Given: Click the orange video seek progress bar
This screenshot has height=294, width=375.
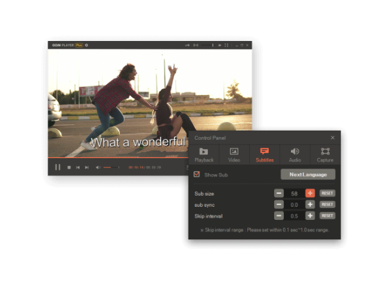Looking at the screenshot, I should tap(118, 157).
